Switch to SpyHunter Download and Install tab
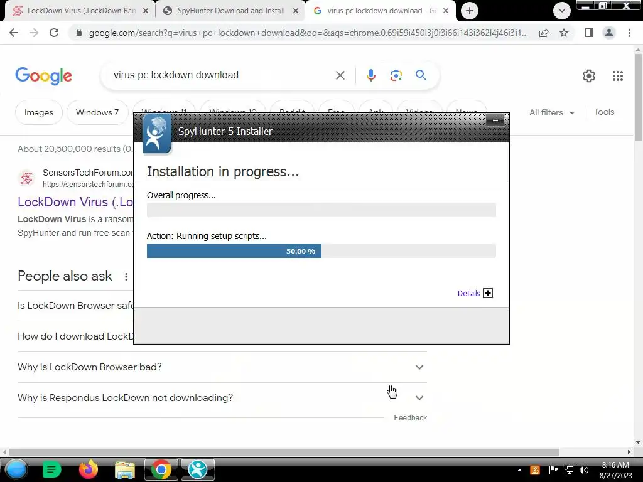Image resolution: width=643 pixels, height=482 pixels. click(230, 11)
